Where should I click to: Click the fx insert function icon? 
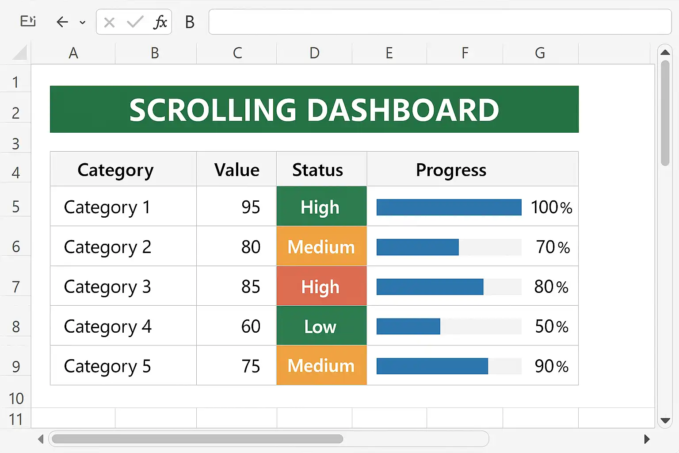pyautogui.click(x=160, y=22)
